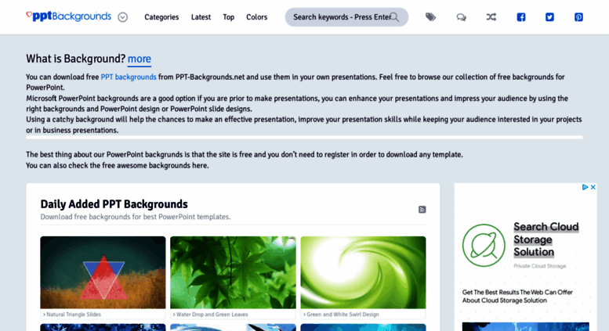Open the comments speech bubble icon
609x331 pixels.
[461, 17]
